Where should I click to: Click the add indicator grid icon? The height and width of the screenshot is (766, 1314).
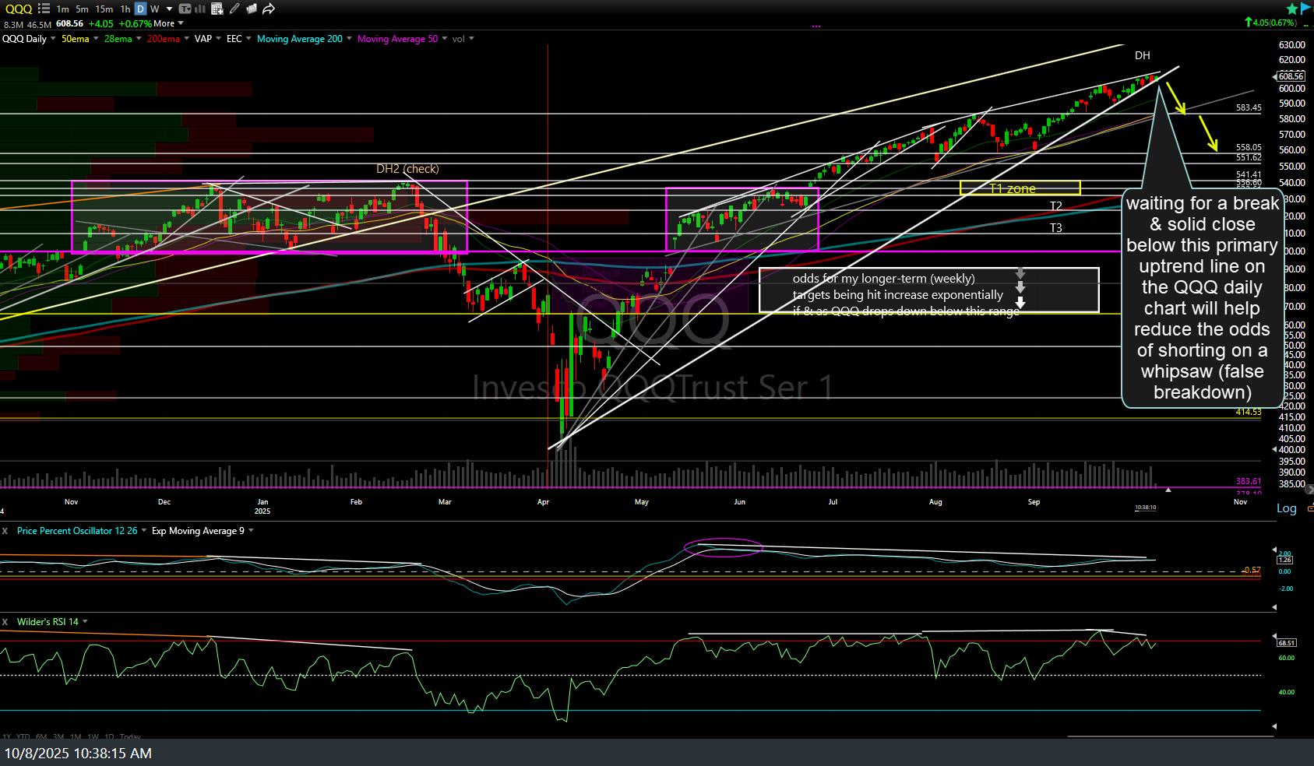[x=217, y=9]
